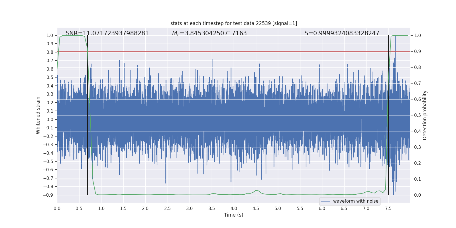Select the time axis tick label 5.0
Image resolution: width=456 pixels, height=228 pixels.
(x=278, y=208)
